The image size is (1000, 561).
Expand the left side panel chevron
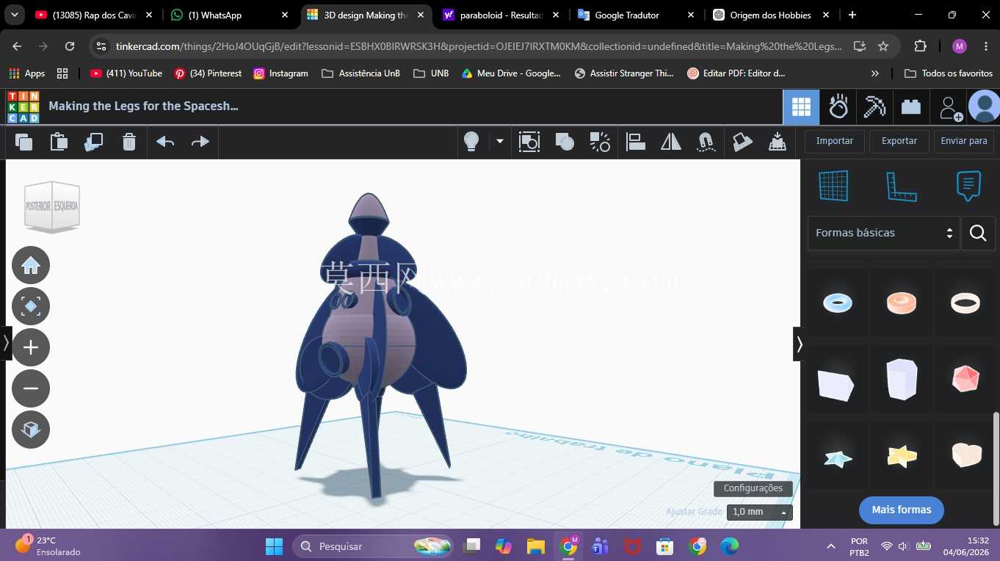point(6,343)
